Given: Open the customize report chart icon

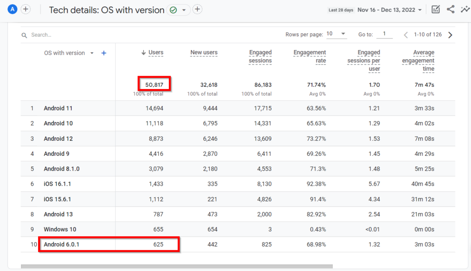Looking at the screenshot, I should tap(436, 10).
